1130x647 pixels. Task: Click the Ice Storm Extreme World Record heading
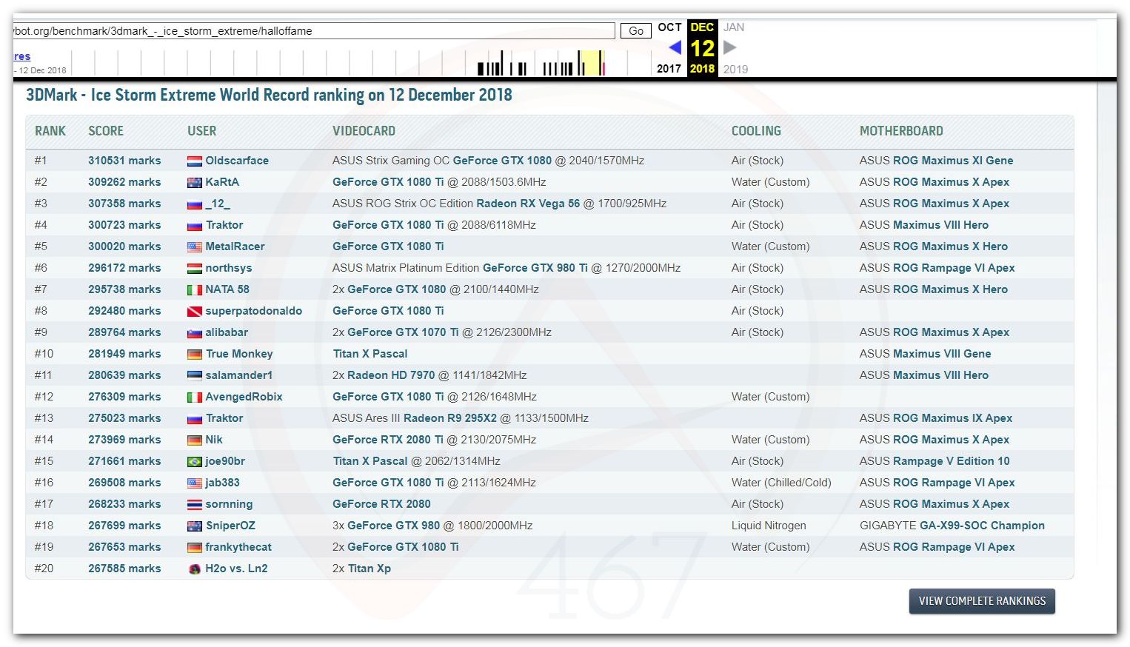tap(269, 95)
